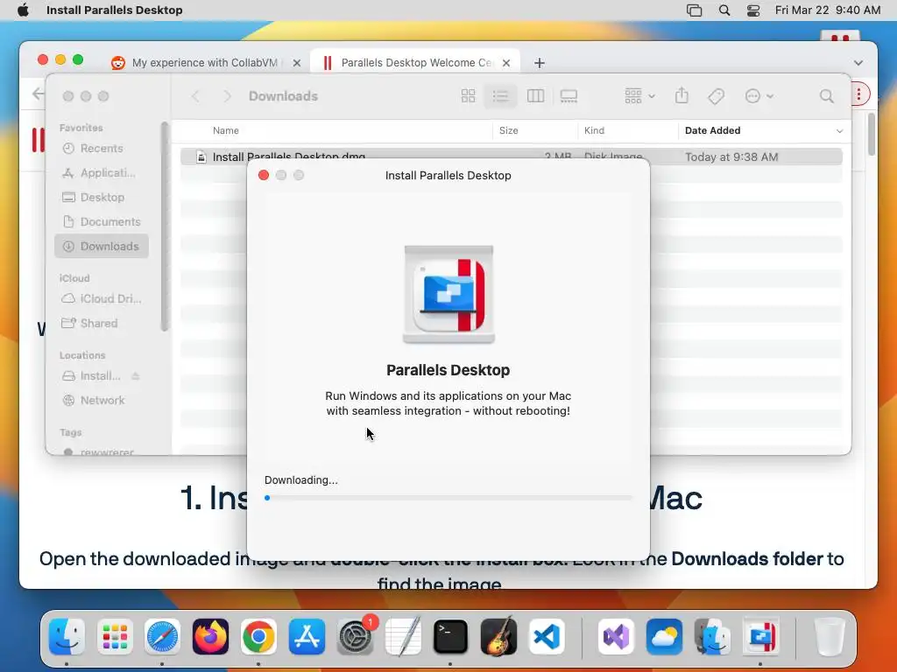This screenshot has height=672, width=897.
Task: Click the Finder Tags toolbar button
Action: (x=717, y=96)
